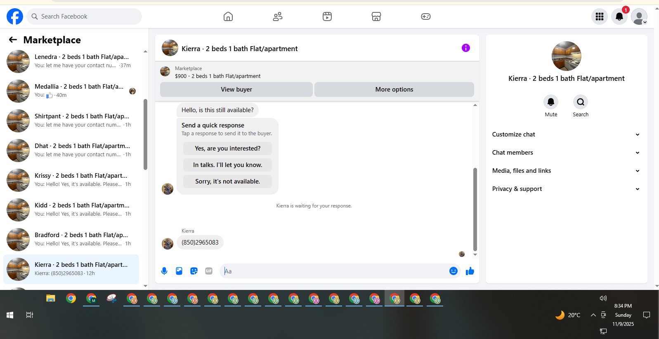Open the Dhat conversation
The image size is (659, 339).
click(71, 150)
